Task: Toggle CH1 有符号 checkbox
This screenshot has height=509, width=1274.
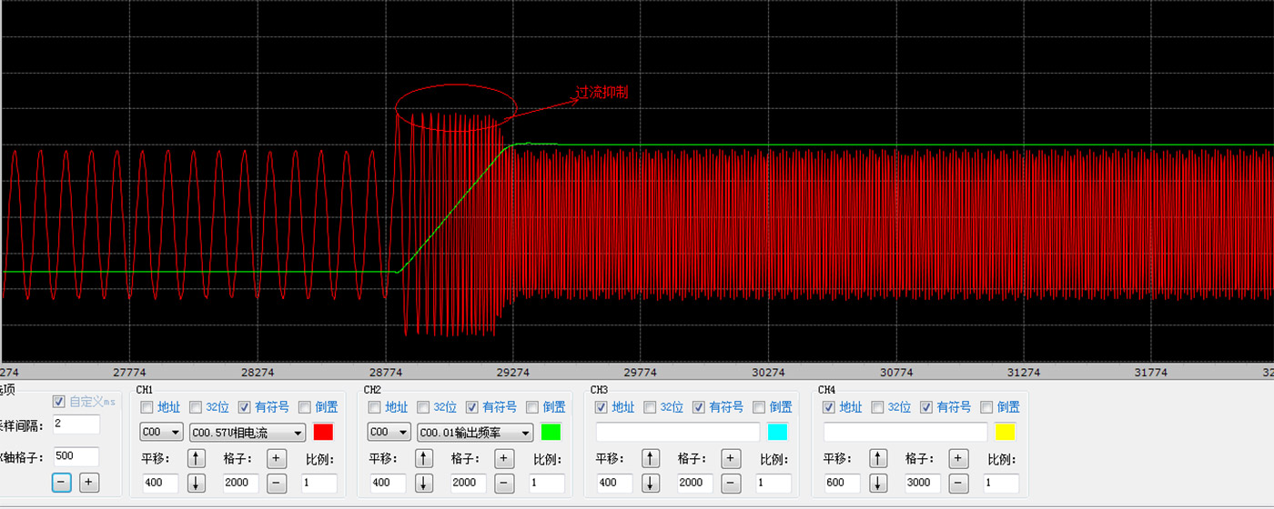Action: pos(244,407)
